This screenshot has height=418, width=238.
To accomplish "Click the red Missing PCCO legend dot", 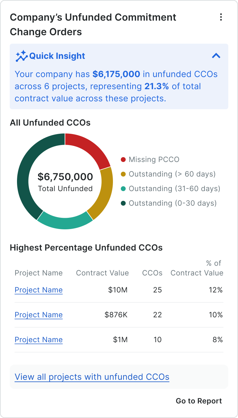I will pos(123,160).
